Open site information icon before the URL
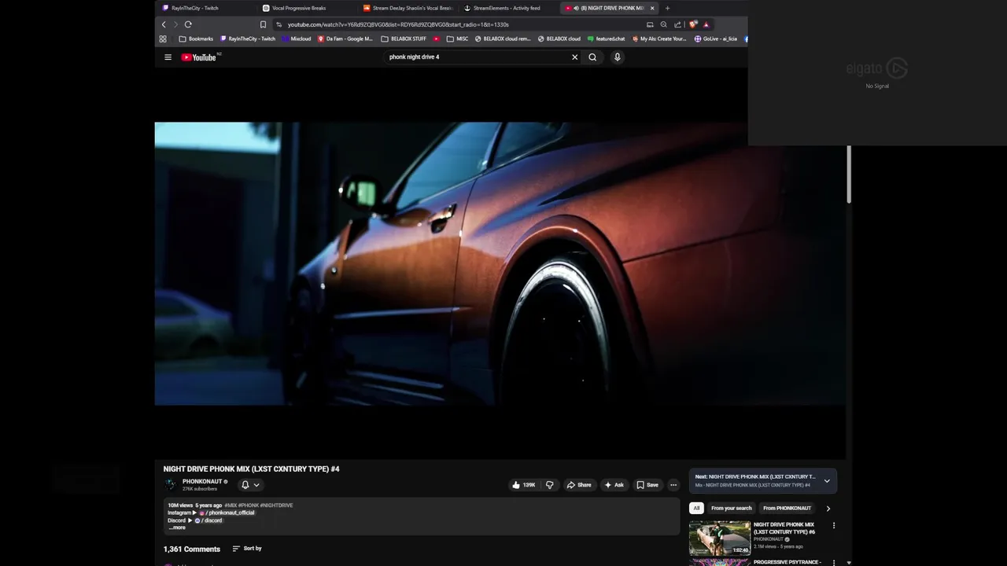Image resolution: width=1007 pixels, height=566 pixels. click(278, 24)
